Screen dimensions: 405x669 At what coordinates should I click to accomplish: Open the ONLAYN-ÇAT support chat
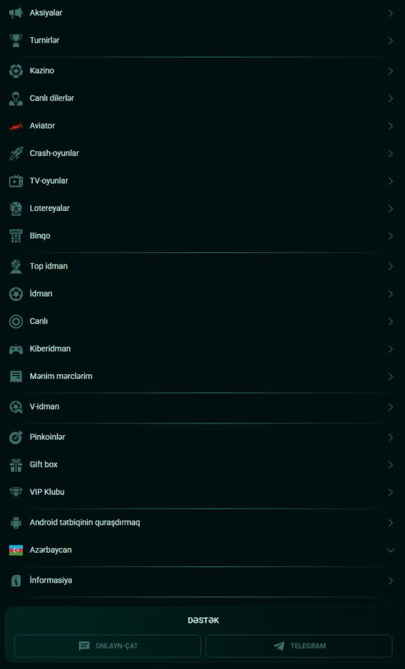(x=107, y=645)
